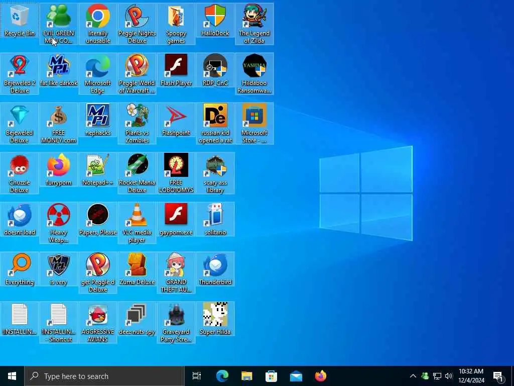The width and height of the screenshot is (514, 386).
Task: Click the Graveyard Party Scre... icon
Action: point(176,323)
